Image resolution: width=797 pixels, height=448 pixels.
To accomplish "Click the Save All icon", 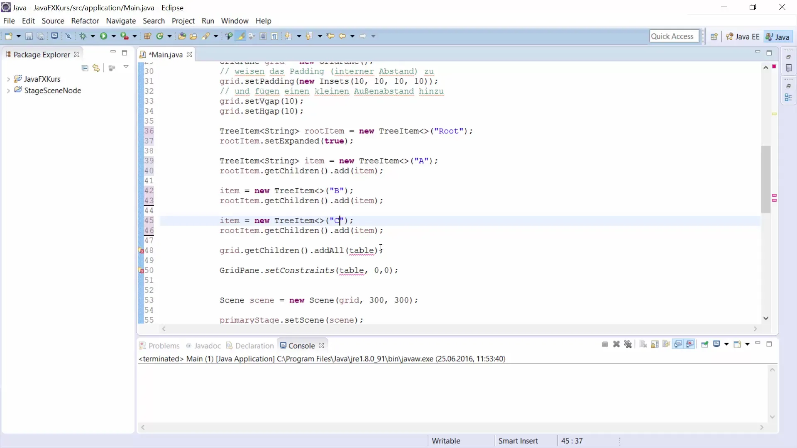I will pyautogui.click(x=41, y=36).
